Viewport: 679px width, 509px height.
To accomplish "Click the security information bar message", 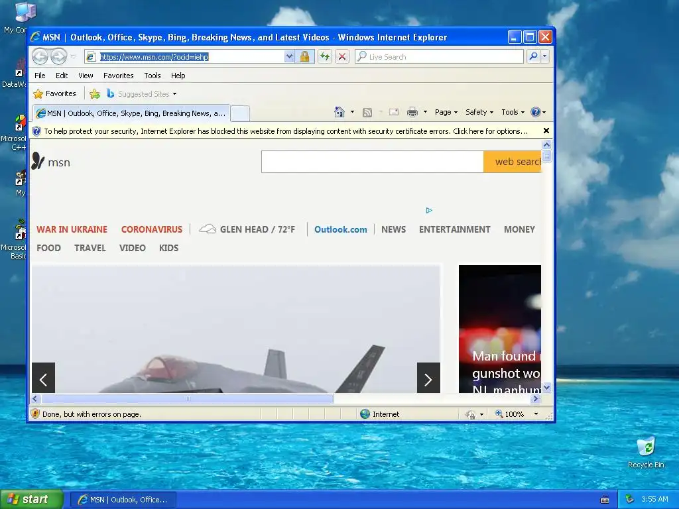I will pyautogui.click(x=286, y=131).
